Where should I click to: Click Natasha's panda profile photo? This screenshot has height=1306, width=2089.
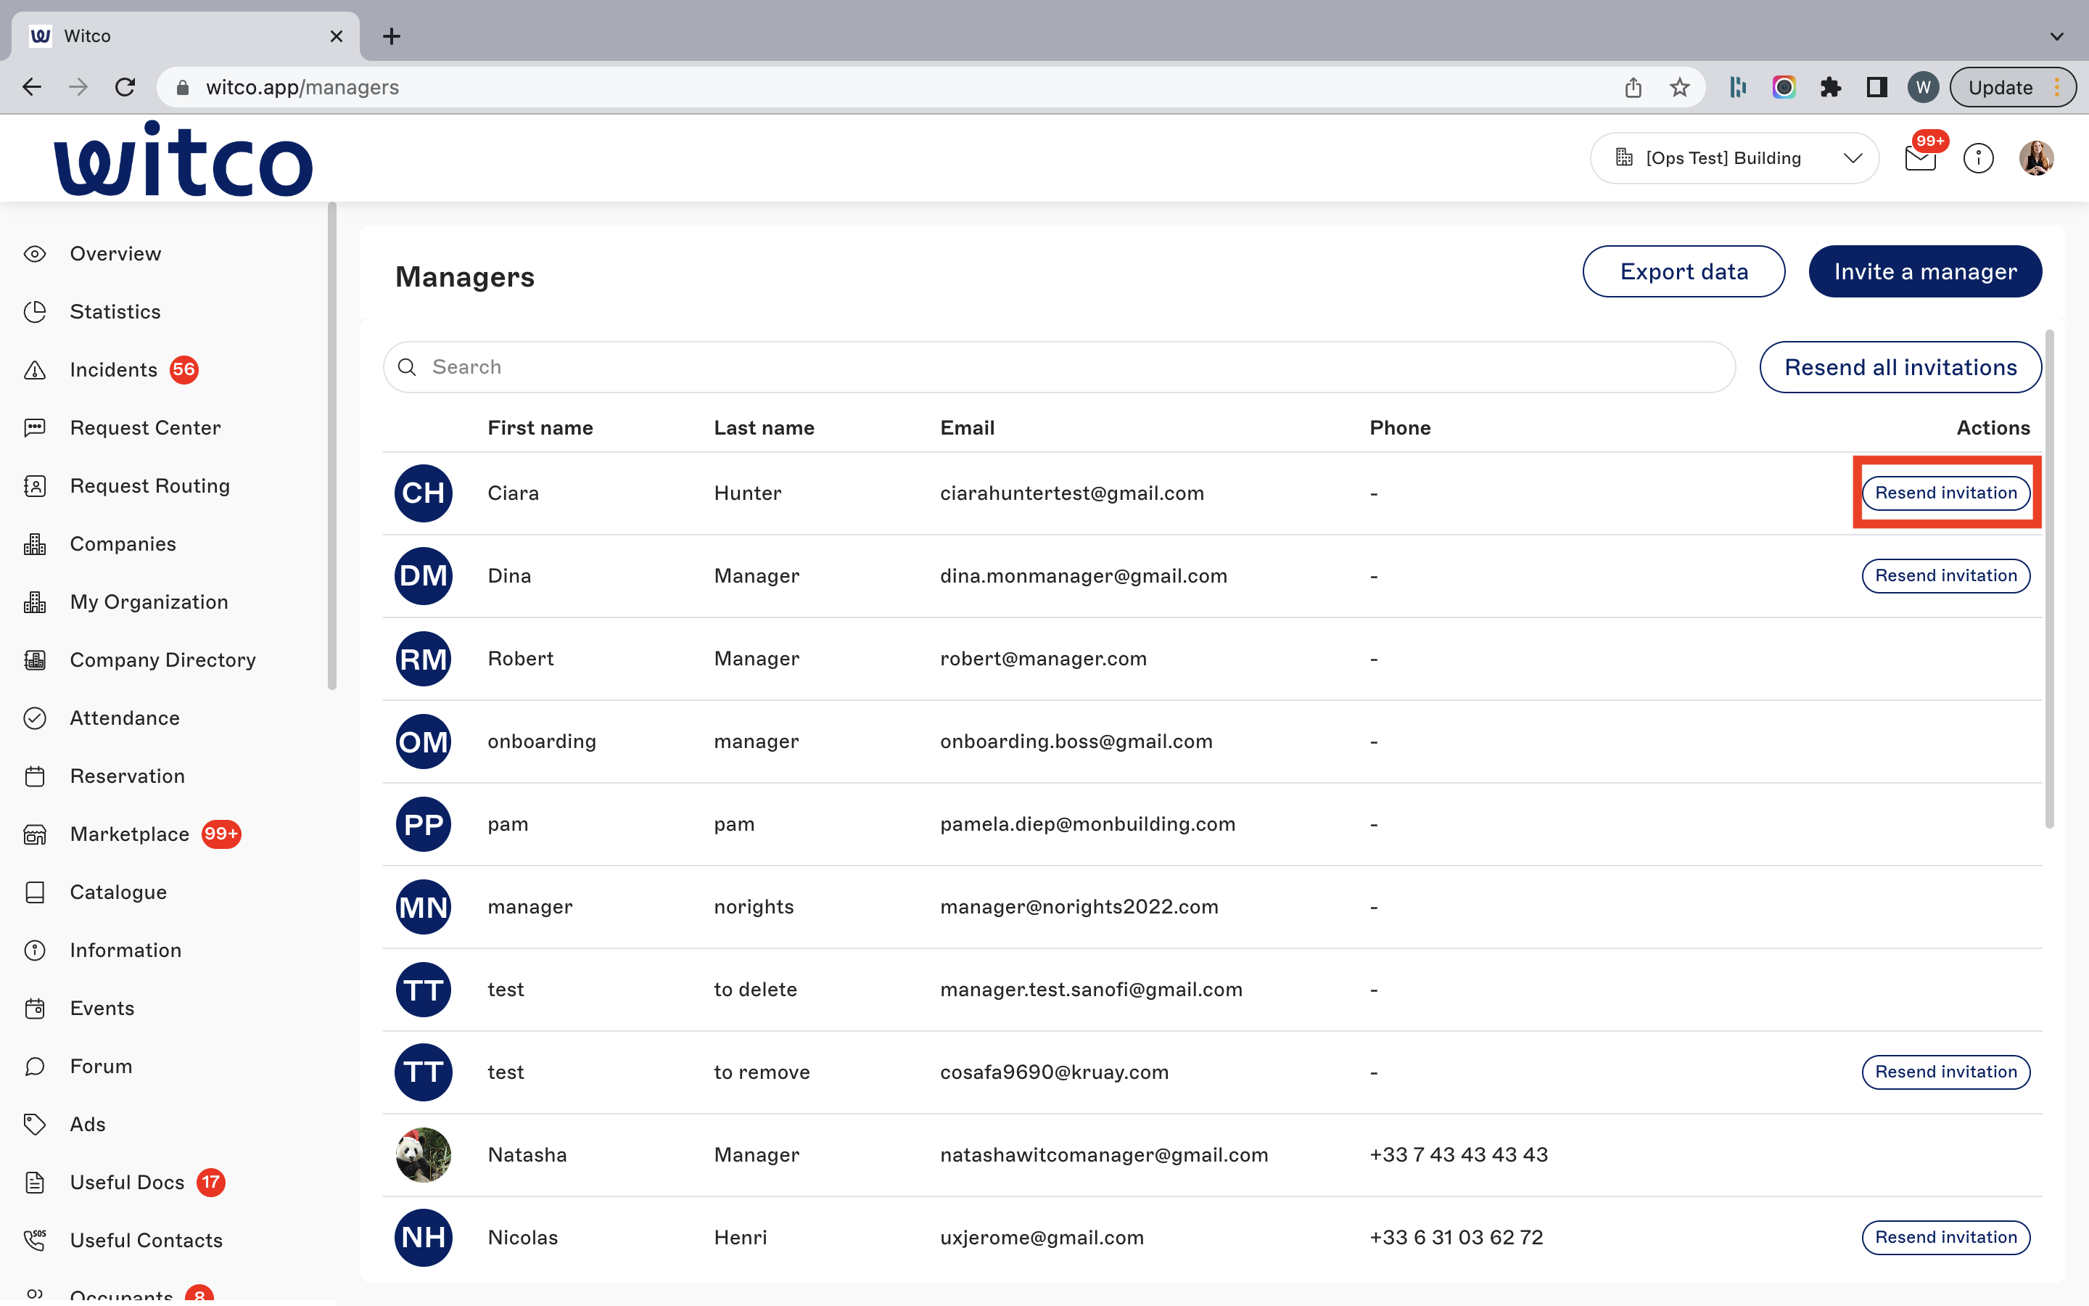pos(423,1155)
